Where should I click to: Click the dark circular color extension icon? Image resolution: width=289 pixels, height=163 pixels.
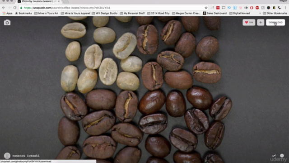click(269, 8)
